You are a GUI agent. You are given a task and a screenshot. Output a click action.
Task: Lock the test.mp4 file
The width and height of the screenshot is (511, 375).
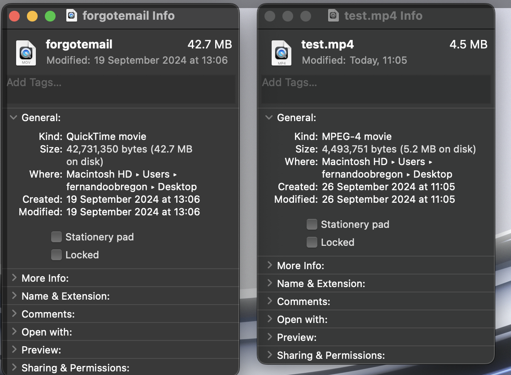[x=312, y=242]
